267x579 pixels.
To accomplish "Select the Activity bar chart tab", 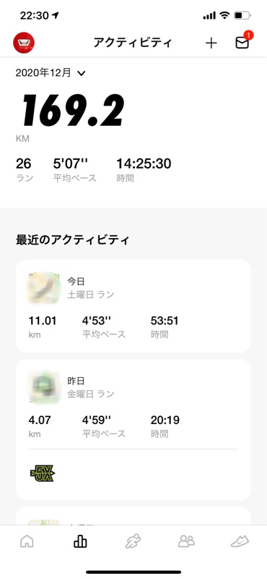I will click(x=80, y=541).
